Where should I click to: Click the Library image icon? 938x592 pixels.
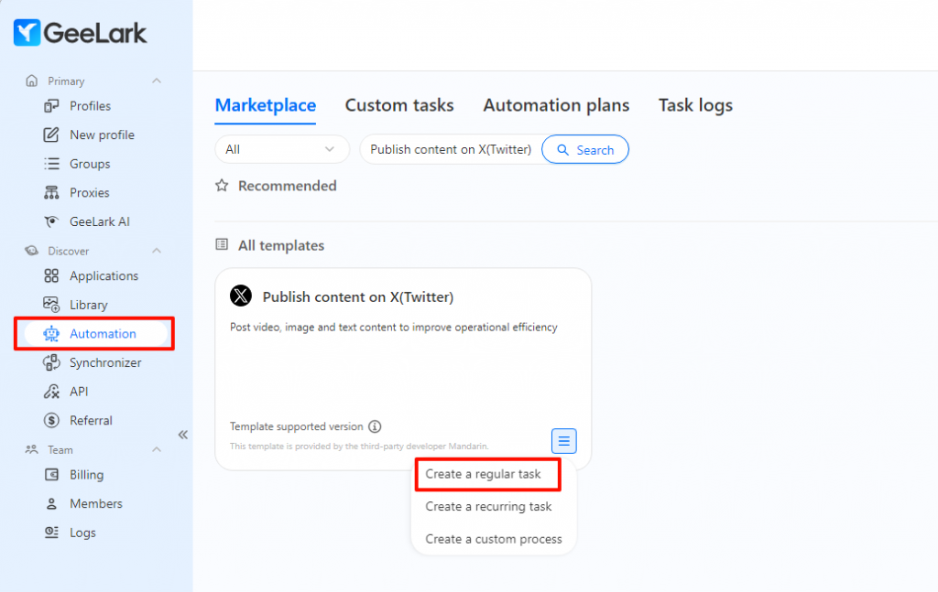coord(51,305)
